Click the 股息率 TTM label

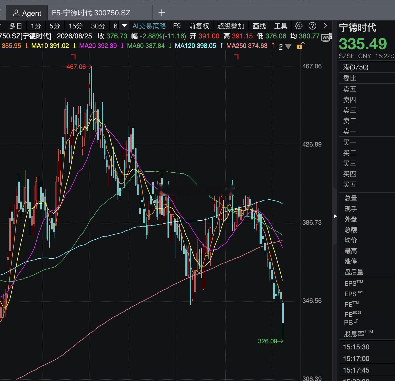coord(358,333)
